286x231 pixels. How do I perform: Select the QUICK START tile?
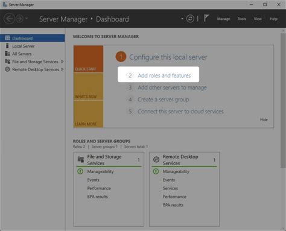[88, 59]
